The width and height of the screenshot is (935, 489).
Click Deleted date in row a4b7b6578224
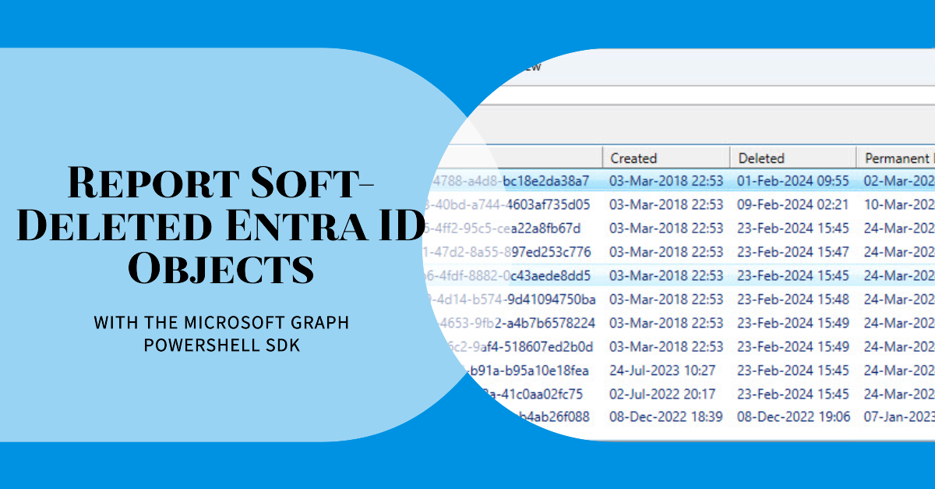[793, 323]
